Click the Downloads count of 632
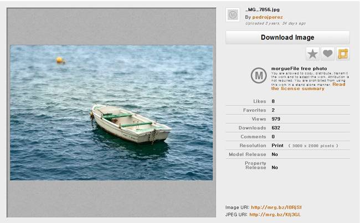Viewport: 360px width, 223px height. pos(276,128)
